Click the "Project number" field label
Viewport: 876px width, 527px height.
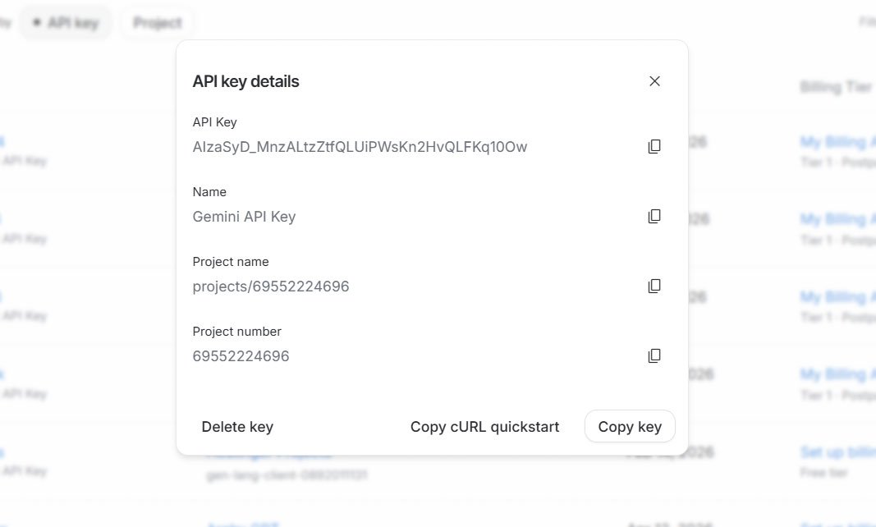236,332
